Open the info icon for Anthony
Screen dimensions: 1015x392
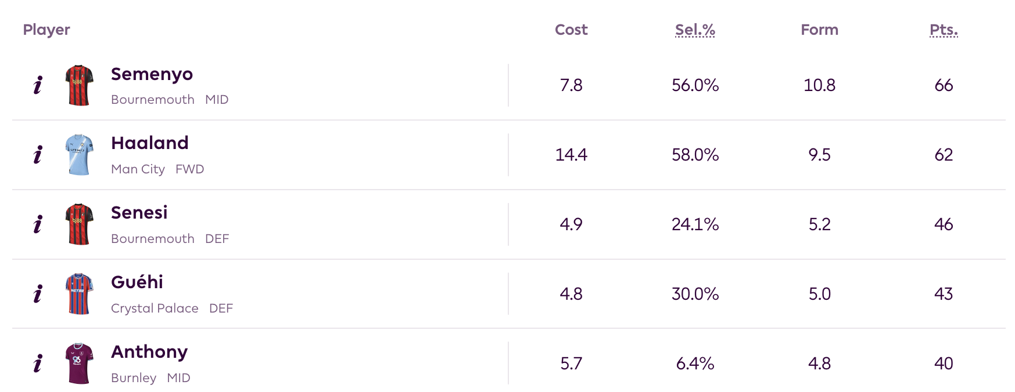38,364
